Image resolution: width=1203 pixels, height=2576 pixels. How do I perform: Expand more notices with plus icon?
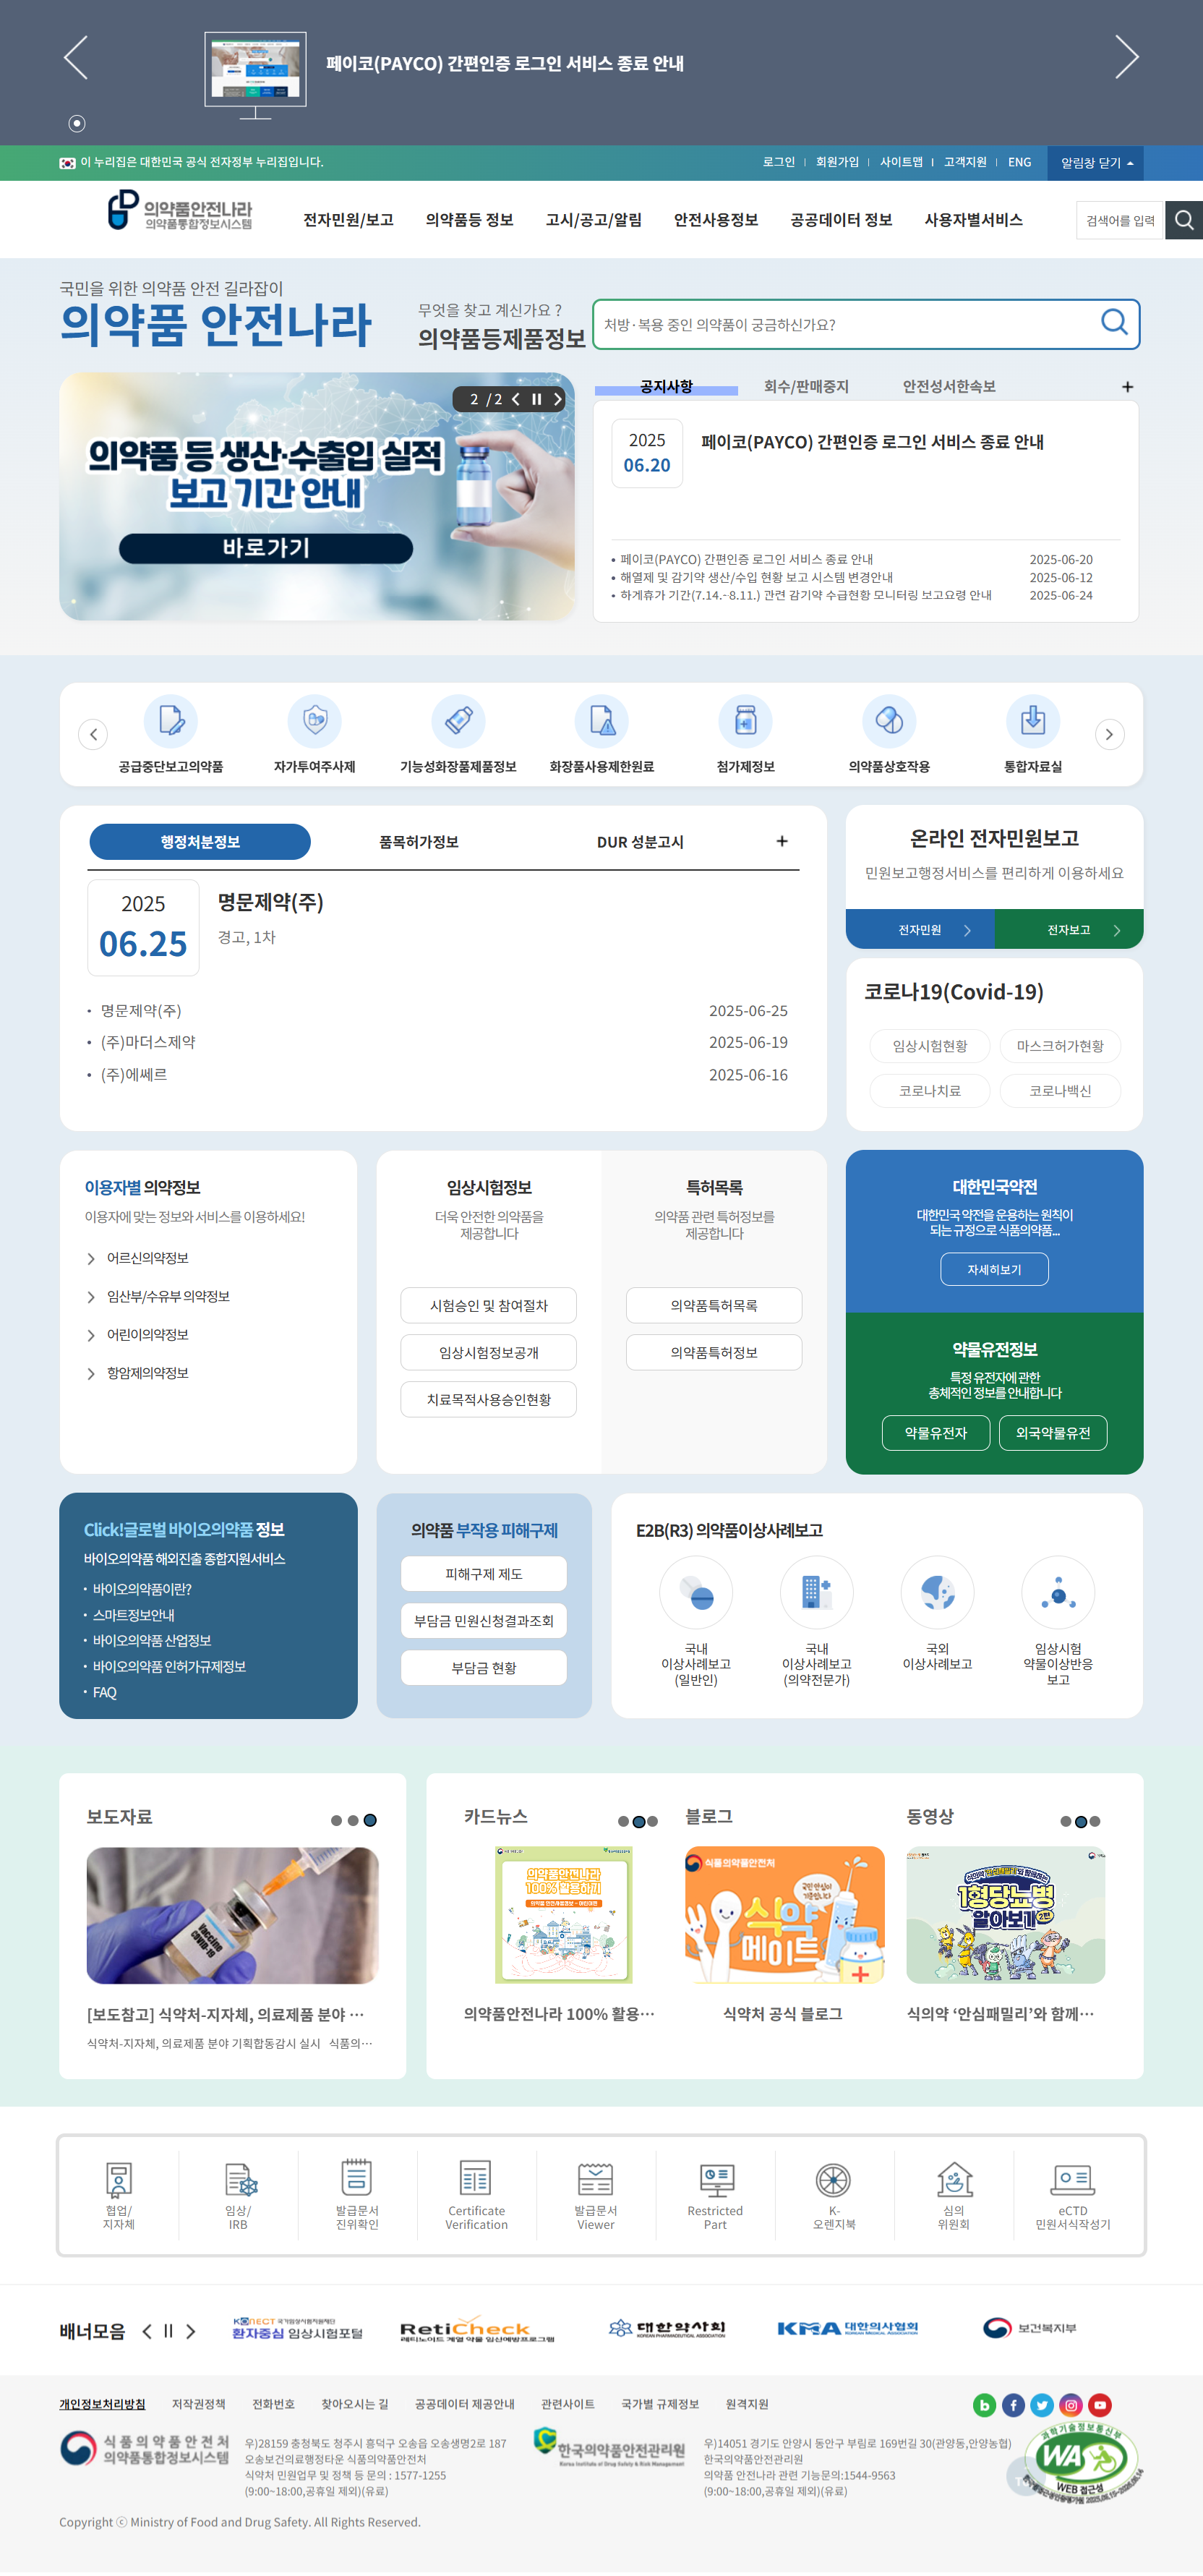1127,387
